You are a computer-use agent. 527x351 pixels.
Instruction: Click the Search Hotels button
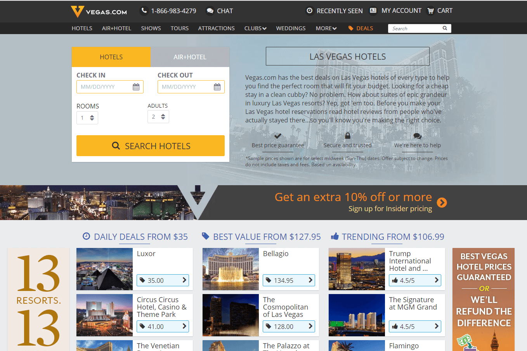click(151, 146)
